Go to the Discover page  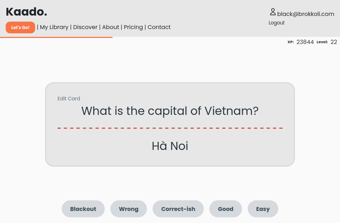(x=85, y=27)
